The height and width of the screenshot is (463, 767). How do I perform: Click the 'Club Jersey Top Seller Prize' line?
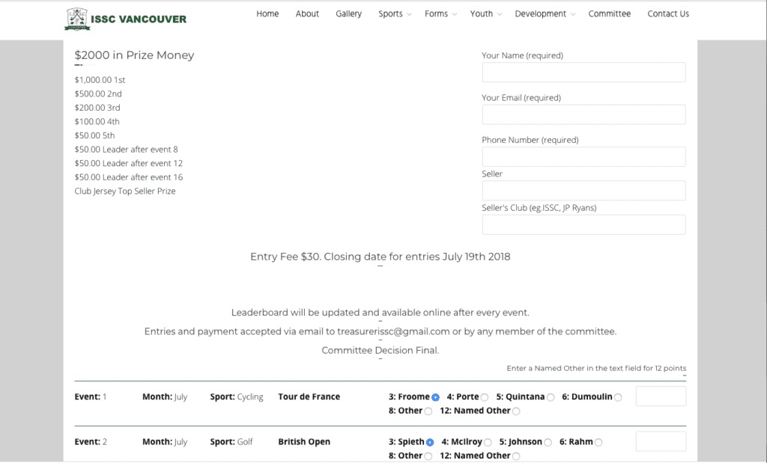tap(125, 191)
